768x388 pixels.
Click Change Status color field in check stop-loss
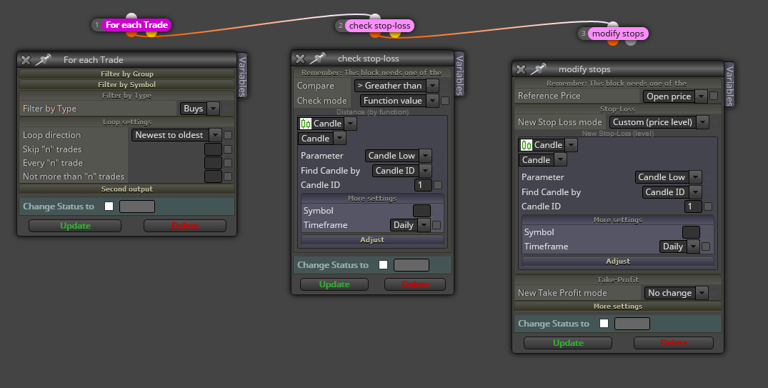412,266
